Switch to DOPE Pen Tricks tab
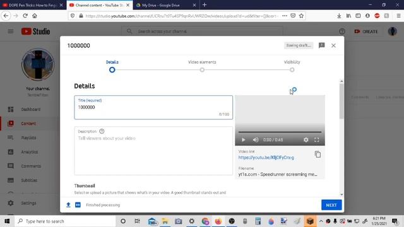Viewport: 404px width, 227px height. [33, 5]
